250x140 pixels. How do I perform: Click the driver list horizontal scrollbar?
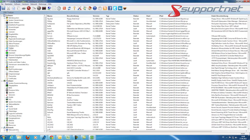click(x=130, y=131)
